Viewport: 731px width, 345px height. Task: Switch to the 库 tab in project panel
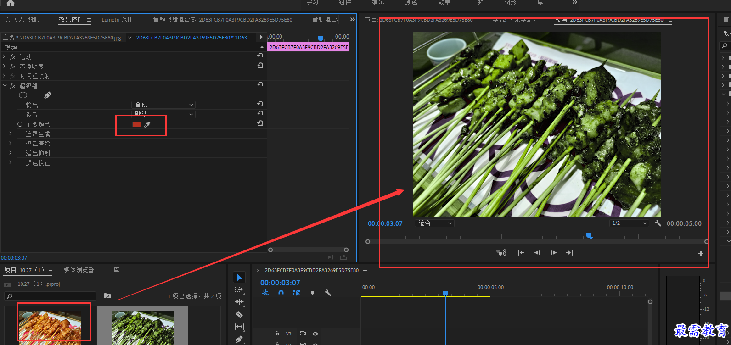tap(117, 270)
